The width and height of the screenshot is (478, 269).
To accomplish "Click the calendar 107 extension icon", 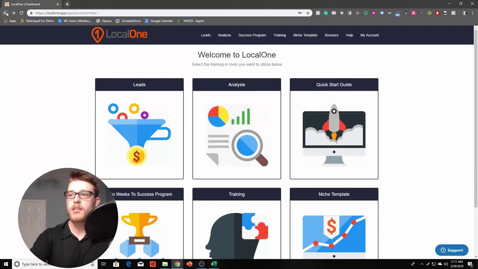I will point(397,13).
